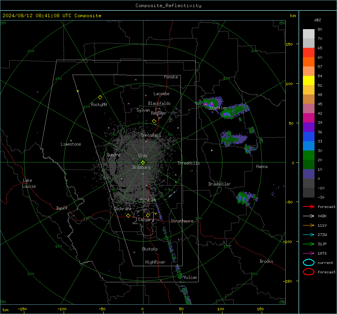Click the ThreeHills city label
337x314 pixels.
[188, 163]
